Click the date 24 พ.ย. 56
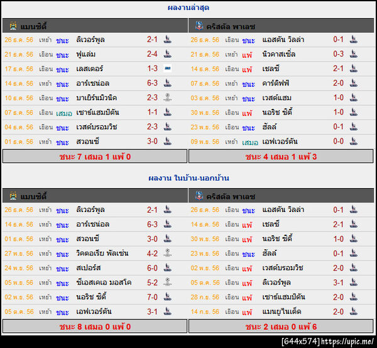This screenshot has height=348, width=377. (x=19, y=268)
